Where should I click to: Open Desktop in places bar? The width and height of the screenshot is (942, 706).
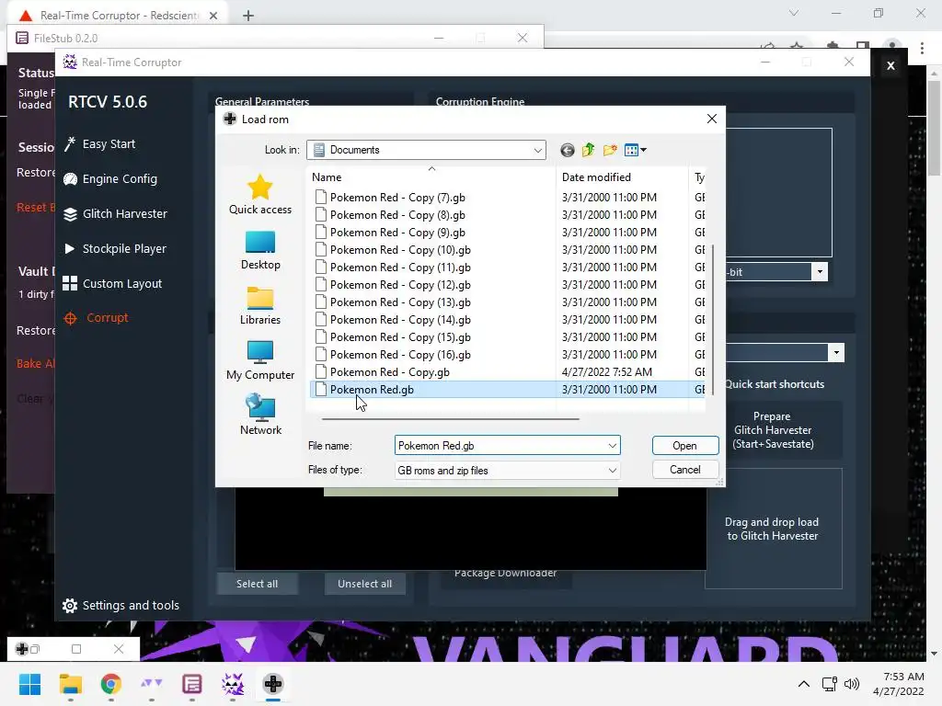click(x=260, y=250)
